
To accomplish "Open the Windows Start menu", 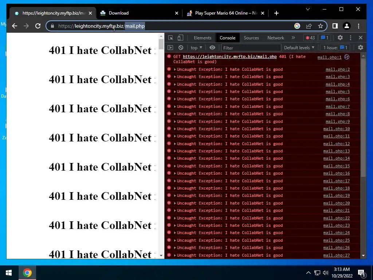I will click(9, 273).
